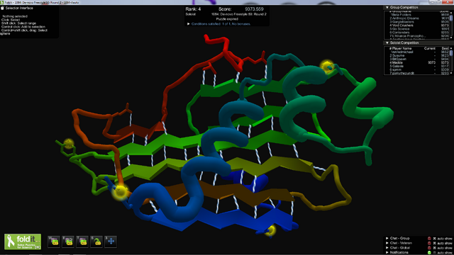Expand the Conditions satisfied details
Screen dimensions: 454x255
tap(189, 24)
